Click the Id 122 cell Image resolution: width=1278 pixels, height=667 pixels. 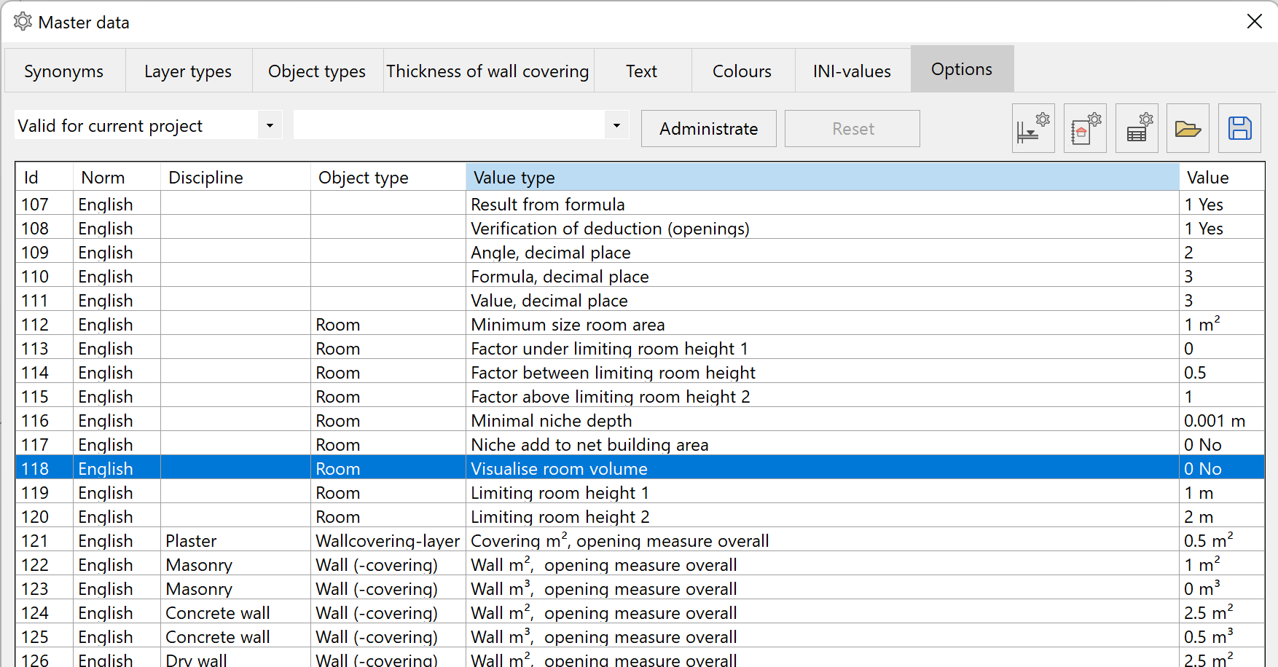pos(44,564)
